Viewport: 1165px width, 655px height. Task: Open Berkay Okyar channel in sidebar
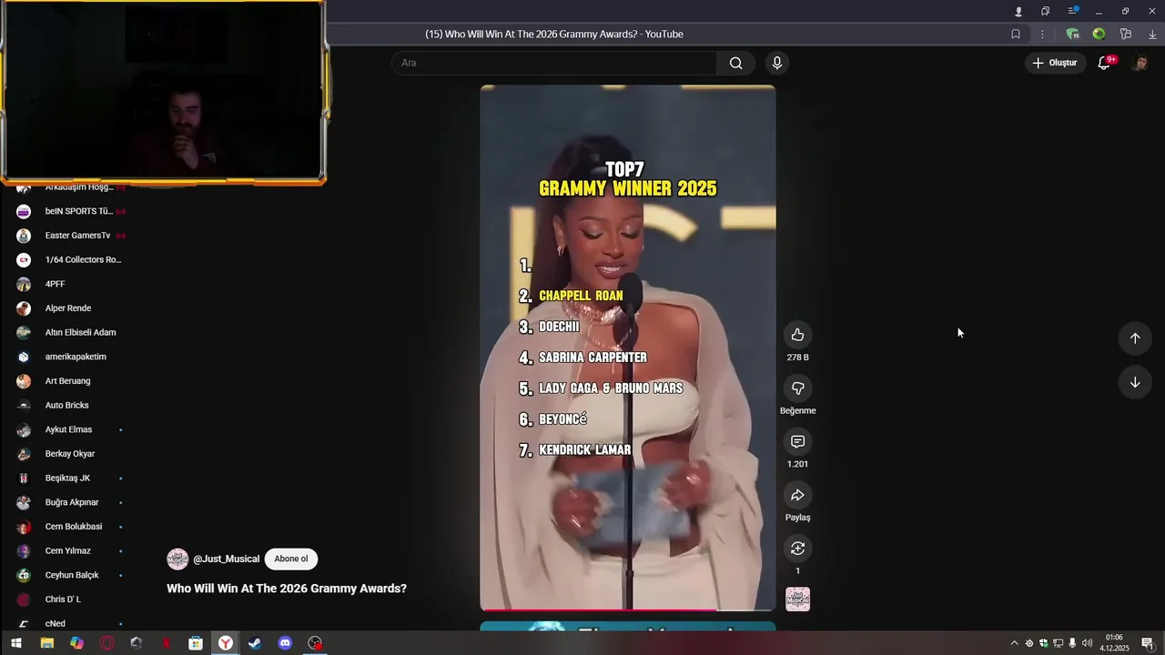[71, 454]
